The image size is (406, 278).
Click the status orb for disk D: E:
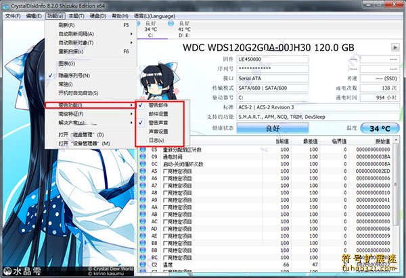[x=171, y=24]
